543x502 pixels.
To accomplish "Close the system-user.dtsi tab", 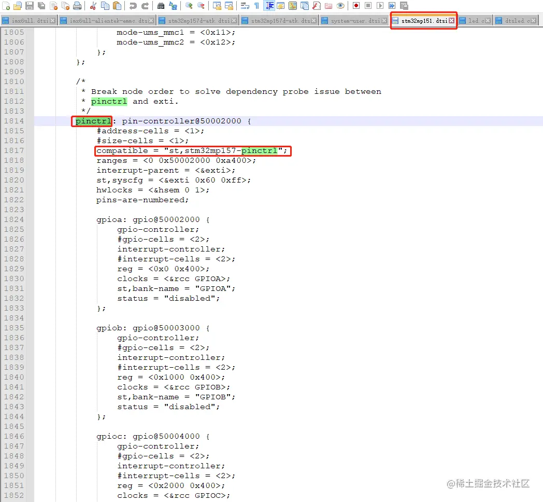I will tap(384, 21).
